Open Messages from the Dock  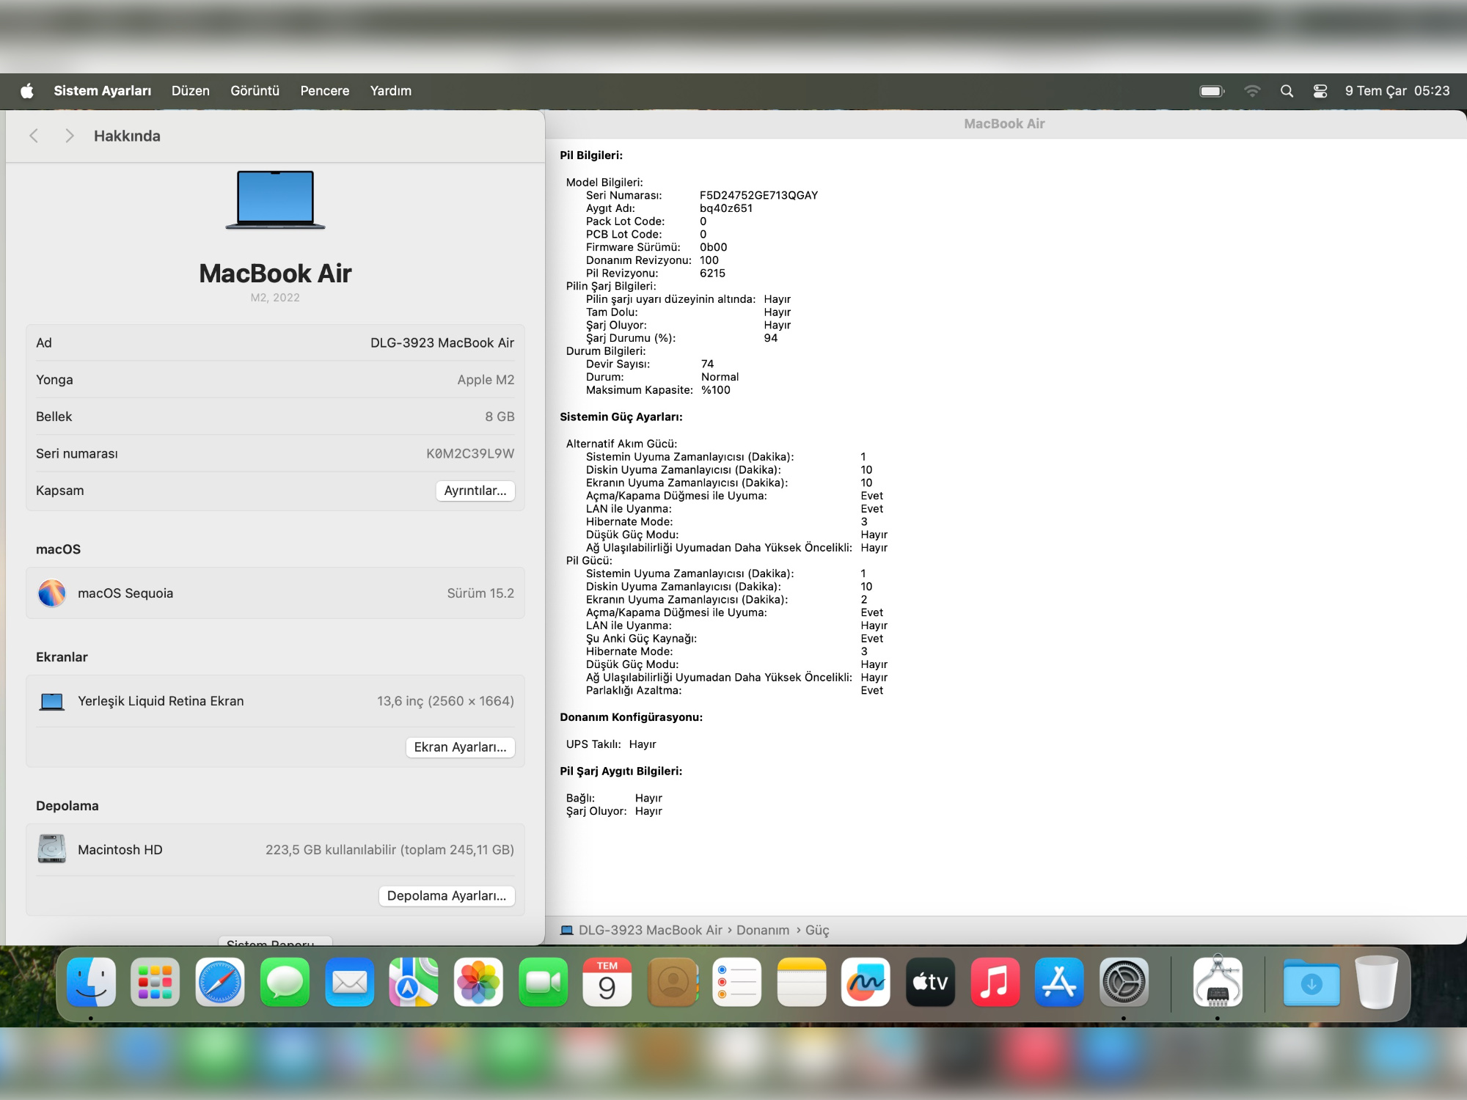(285, 982)
